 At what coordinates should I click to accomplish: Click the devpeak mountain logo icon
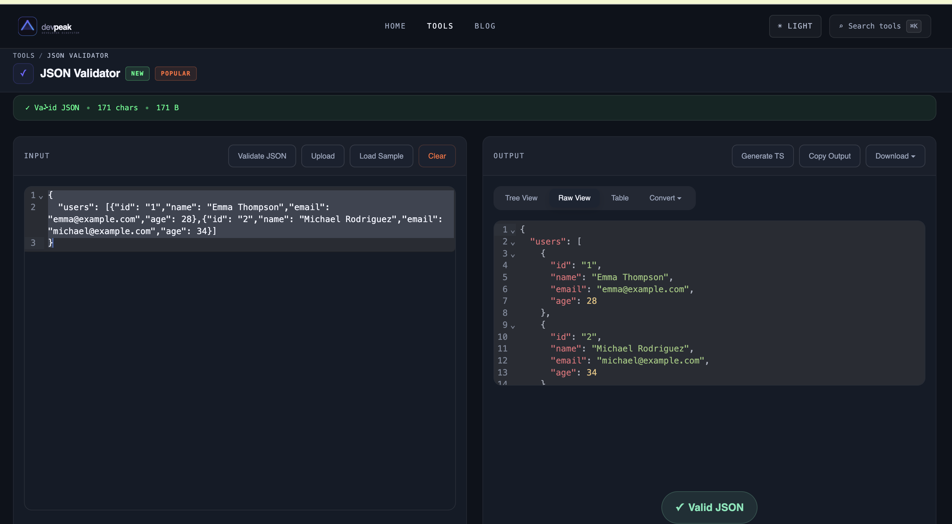click(27, 26)
